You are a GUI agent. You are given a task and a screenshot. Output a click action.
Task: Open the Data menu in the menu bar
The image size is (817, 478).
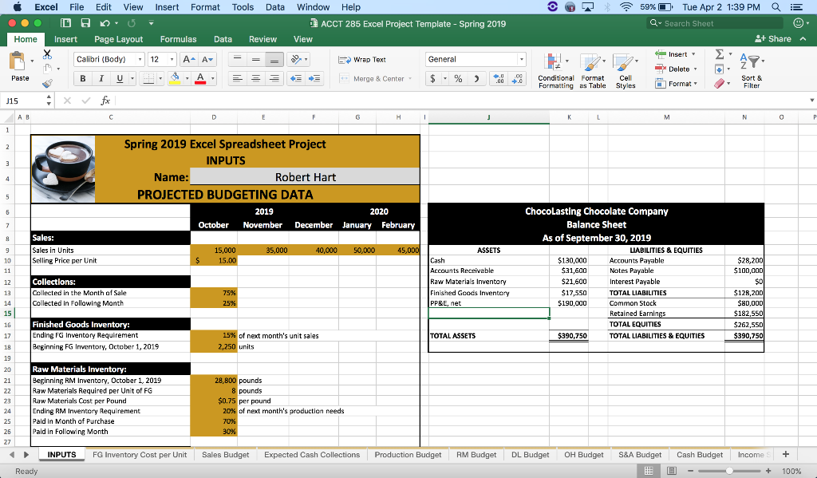pos(274,7)
